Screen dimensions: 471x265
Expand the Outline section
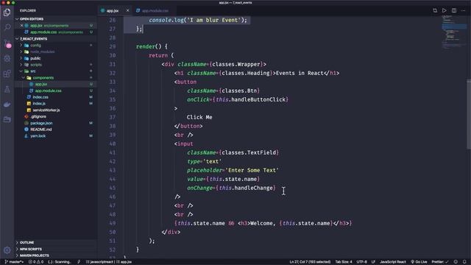26,242
